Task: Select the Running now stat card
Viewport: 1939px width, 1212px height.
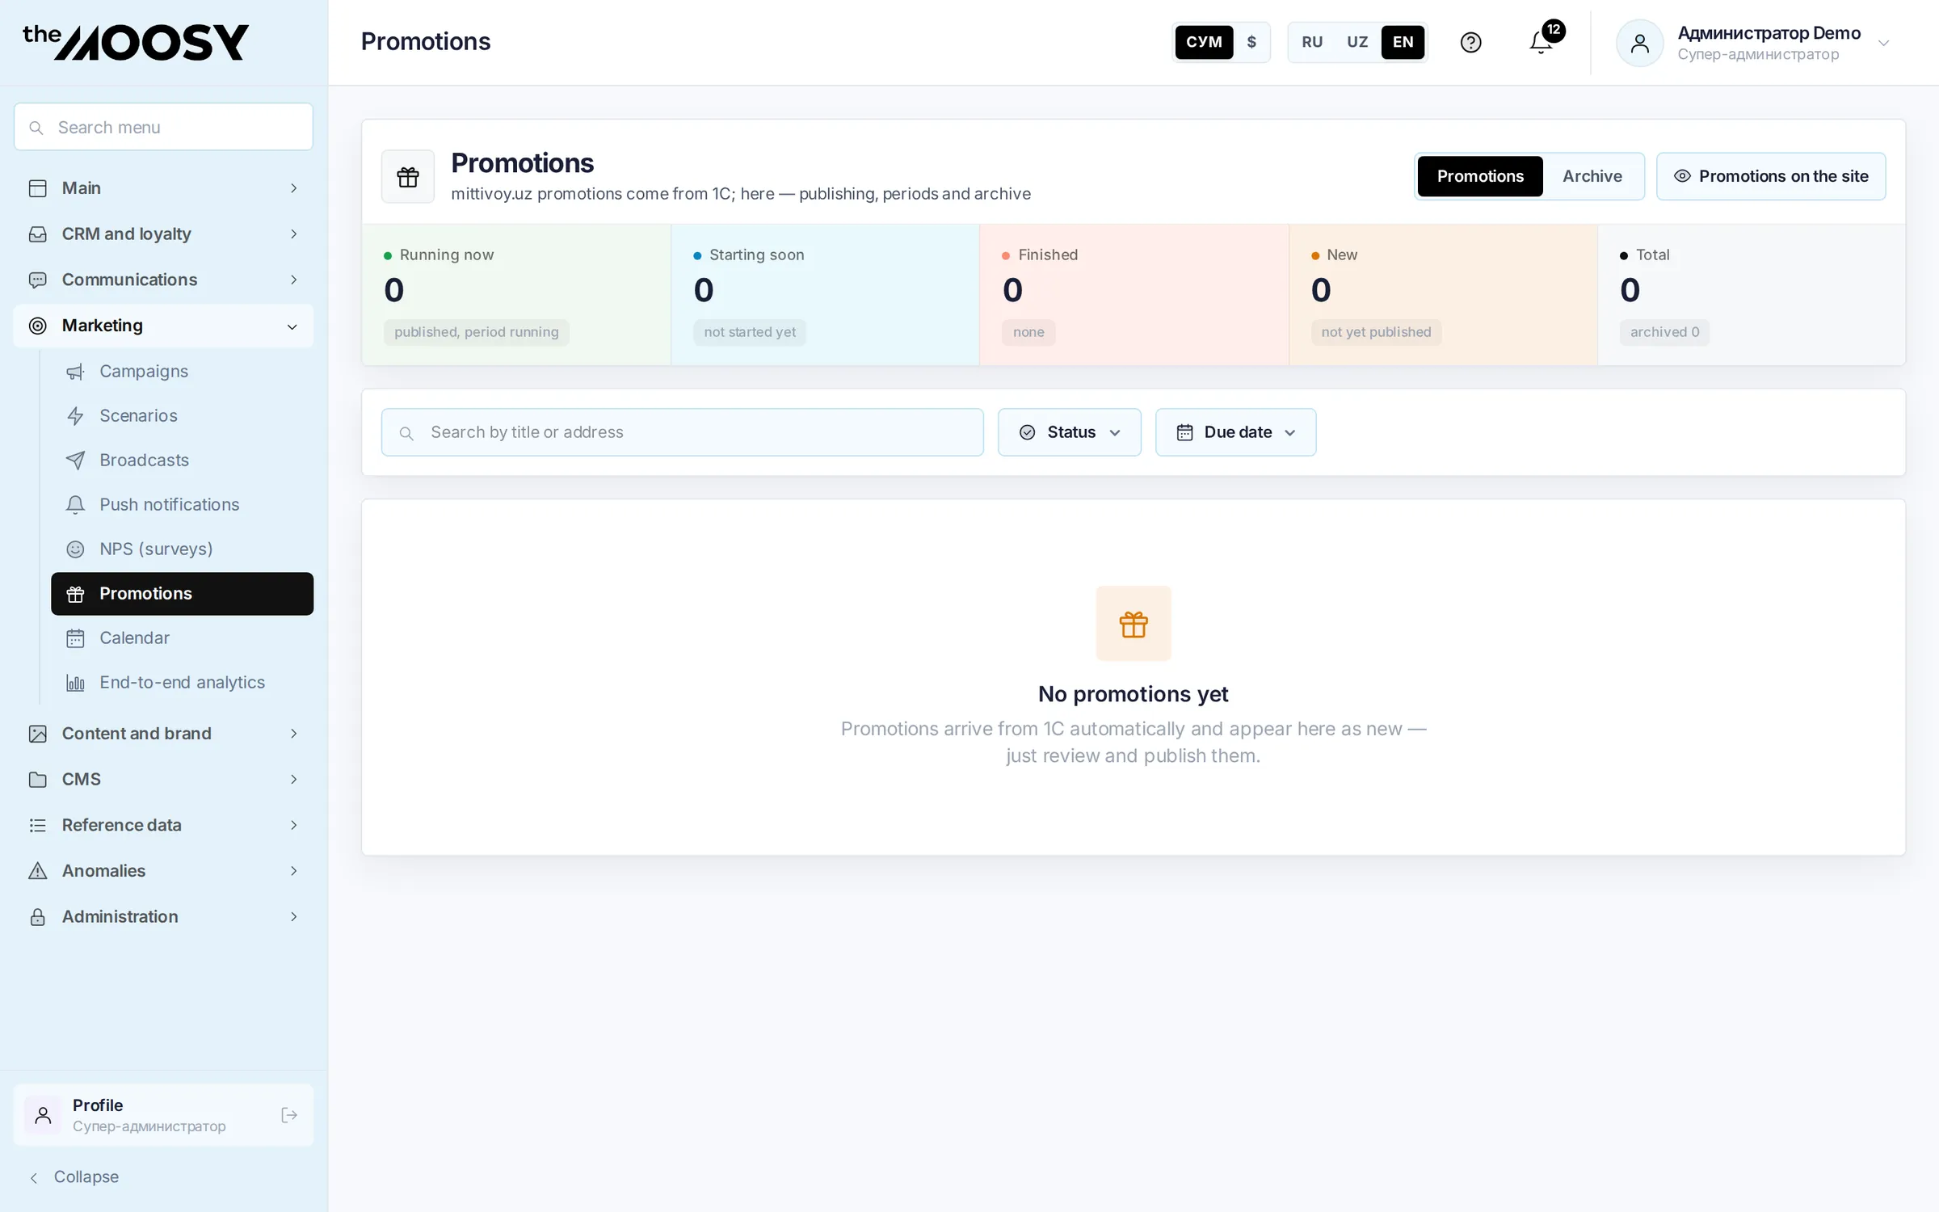Action: coord(516,295)
